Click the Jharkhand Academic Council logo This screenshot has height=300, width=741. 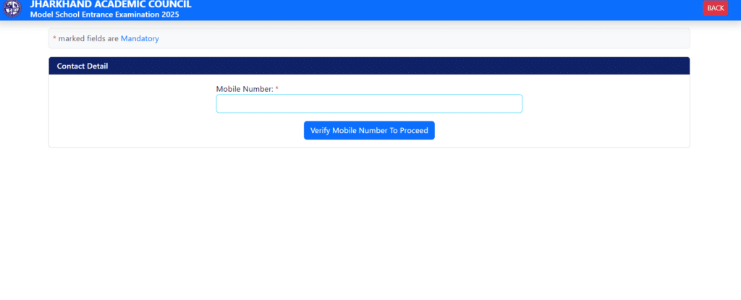coord(12,9)
